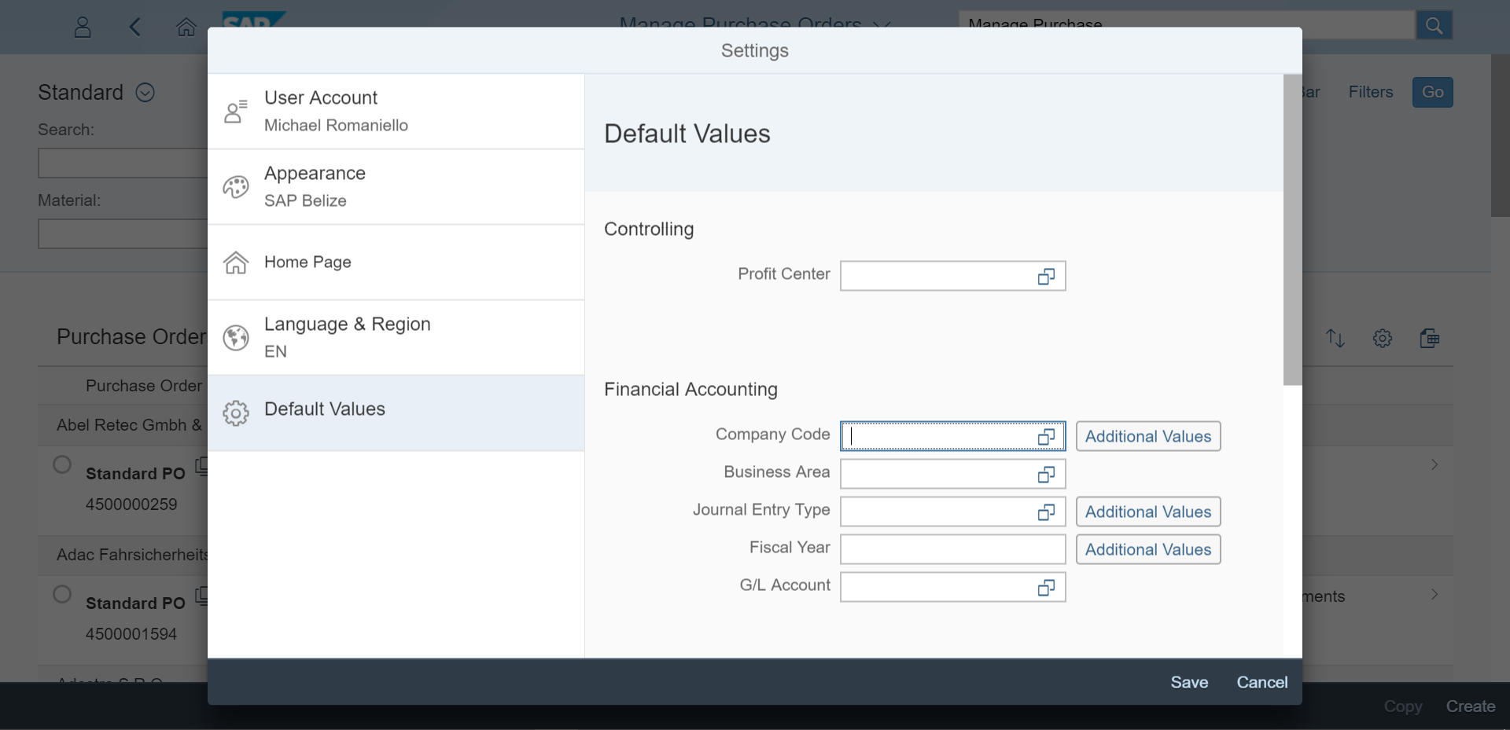Screen dimensions: 1510x730
Task: Click copy icon next to PO 4500001594
Action: (x=201, y=596)
